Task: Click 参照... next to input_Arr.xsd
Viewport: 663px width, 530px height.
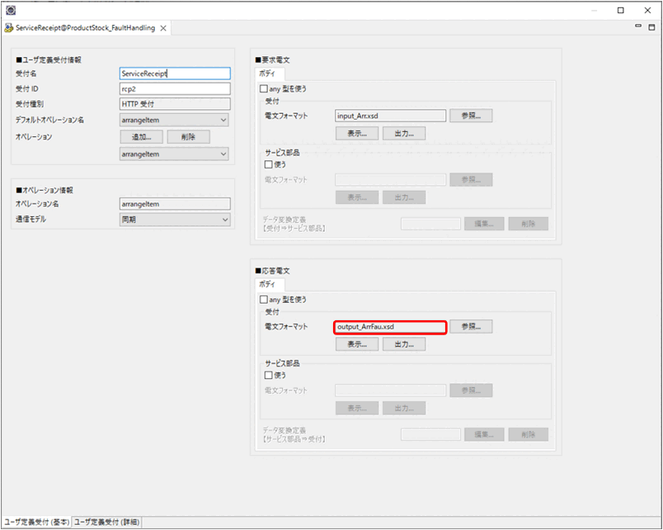Action: pos(471,116)
